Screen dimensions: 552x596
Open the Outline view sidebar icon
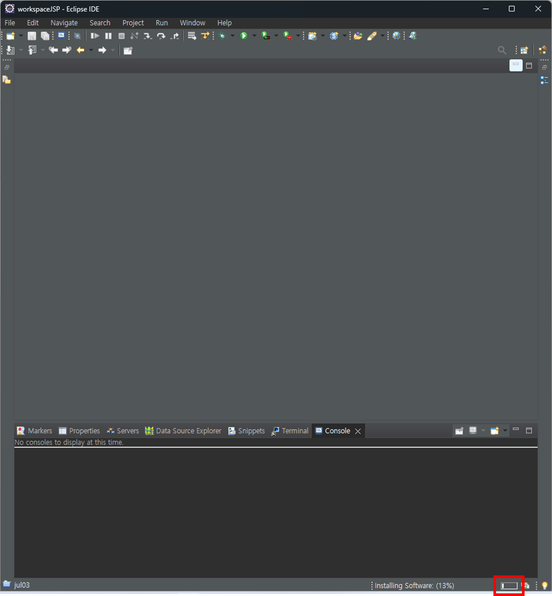(545, 80)
